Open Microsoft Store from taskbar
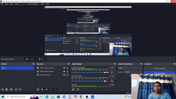Viewport: 176px width, 99px height. 58,97
